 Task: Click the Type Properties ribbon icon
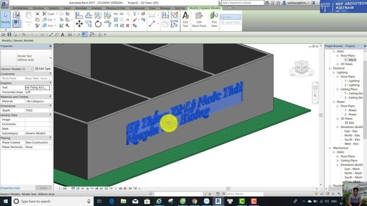(x=17, y=15)
